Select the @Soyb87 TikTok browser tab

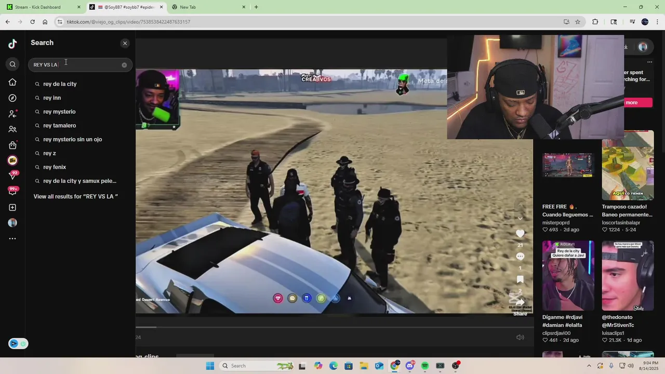pos(126,7)
